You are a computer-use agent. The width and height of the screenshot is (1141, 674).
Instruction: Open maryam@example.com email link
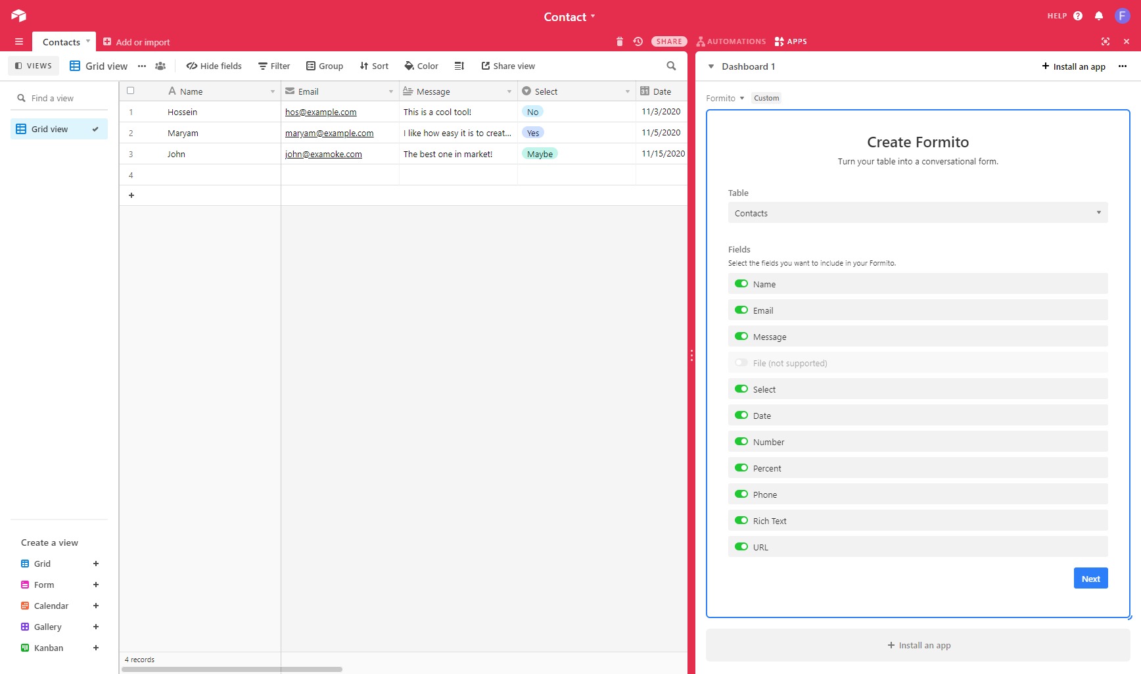329,133
